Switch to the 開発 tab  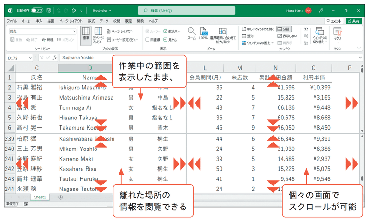pos(141,21)
